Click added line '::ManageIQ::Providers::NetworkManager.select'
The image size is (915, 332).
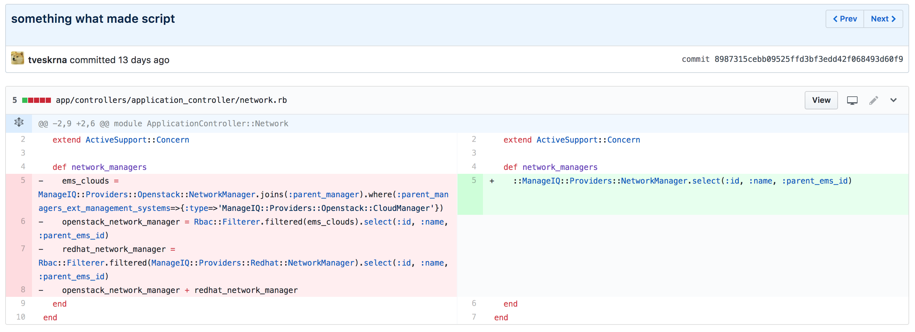point(682,181)
